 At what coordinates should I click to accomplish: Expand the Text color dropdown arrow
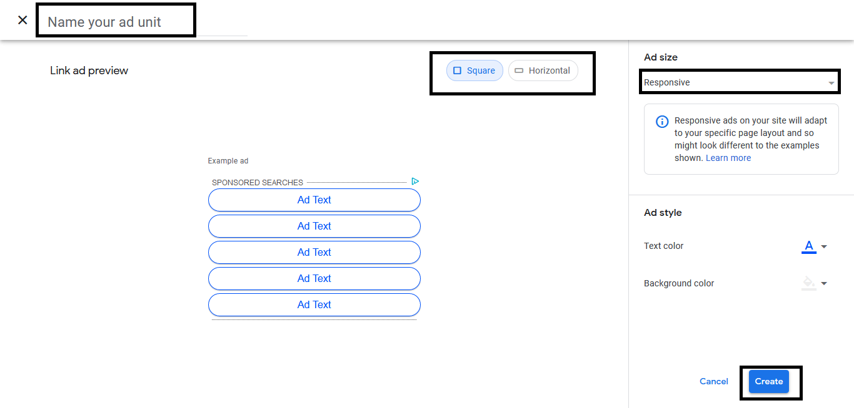pos(824,246)
